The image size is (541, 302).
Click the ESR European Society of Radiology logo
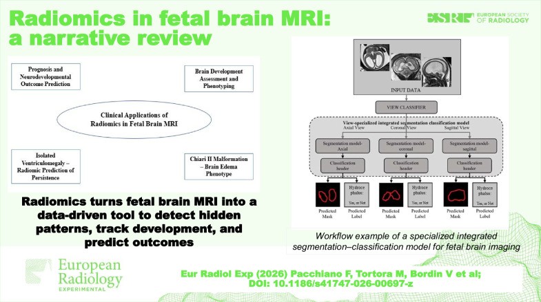(478, 18)
